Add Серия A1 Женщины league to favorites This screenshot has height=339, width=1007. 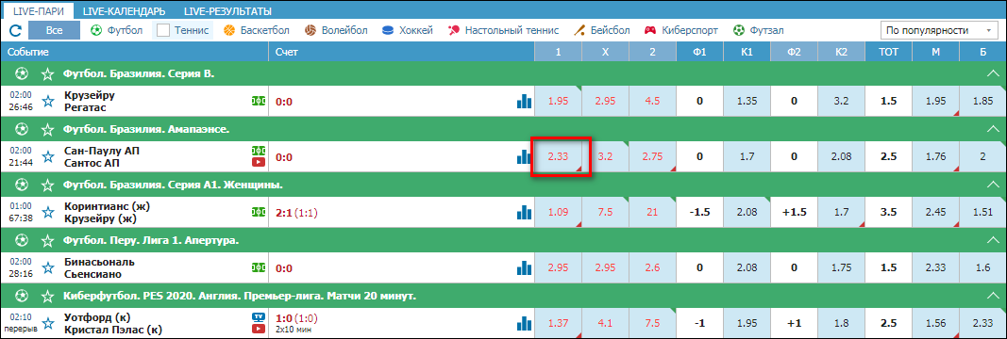(x=47, y=186)
